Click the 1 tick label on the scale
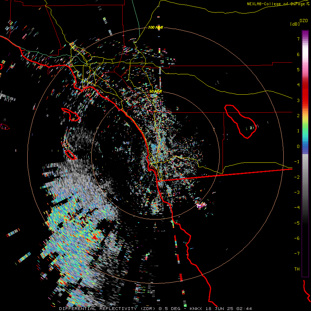 pos(298,131)
